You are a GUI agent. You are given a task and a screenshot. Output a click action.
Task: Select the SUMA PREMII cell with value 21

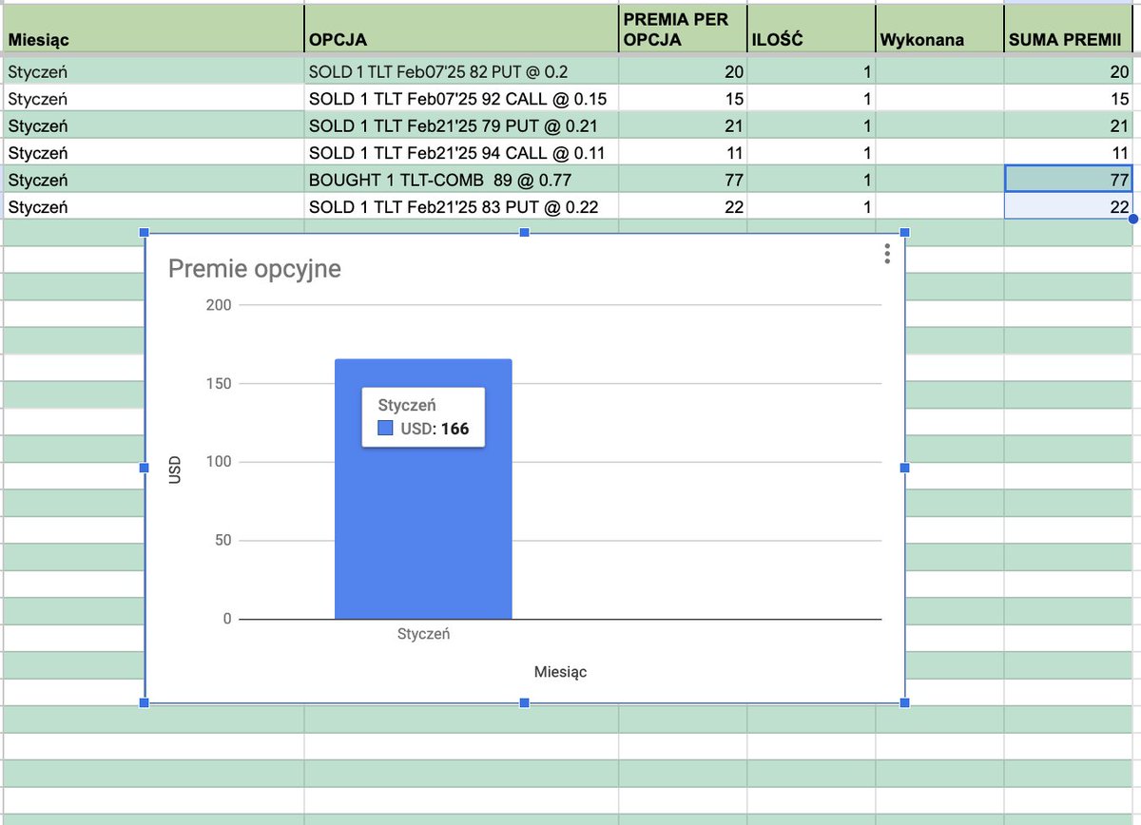pyautogui.click(x=1069, y=125)
